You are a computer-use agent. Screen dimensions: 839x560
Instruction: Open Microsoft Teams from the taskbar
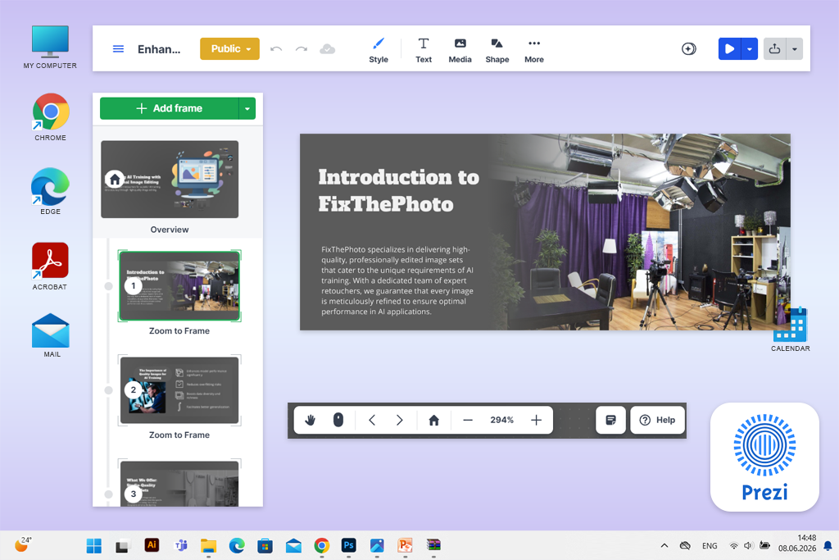coord(181,545)
